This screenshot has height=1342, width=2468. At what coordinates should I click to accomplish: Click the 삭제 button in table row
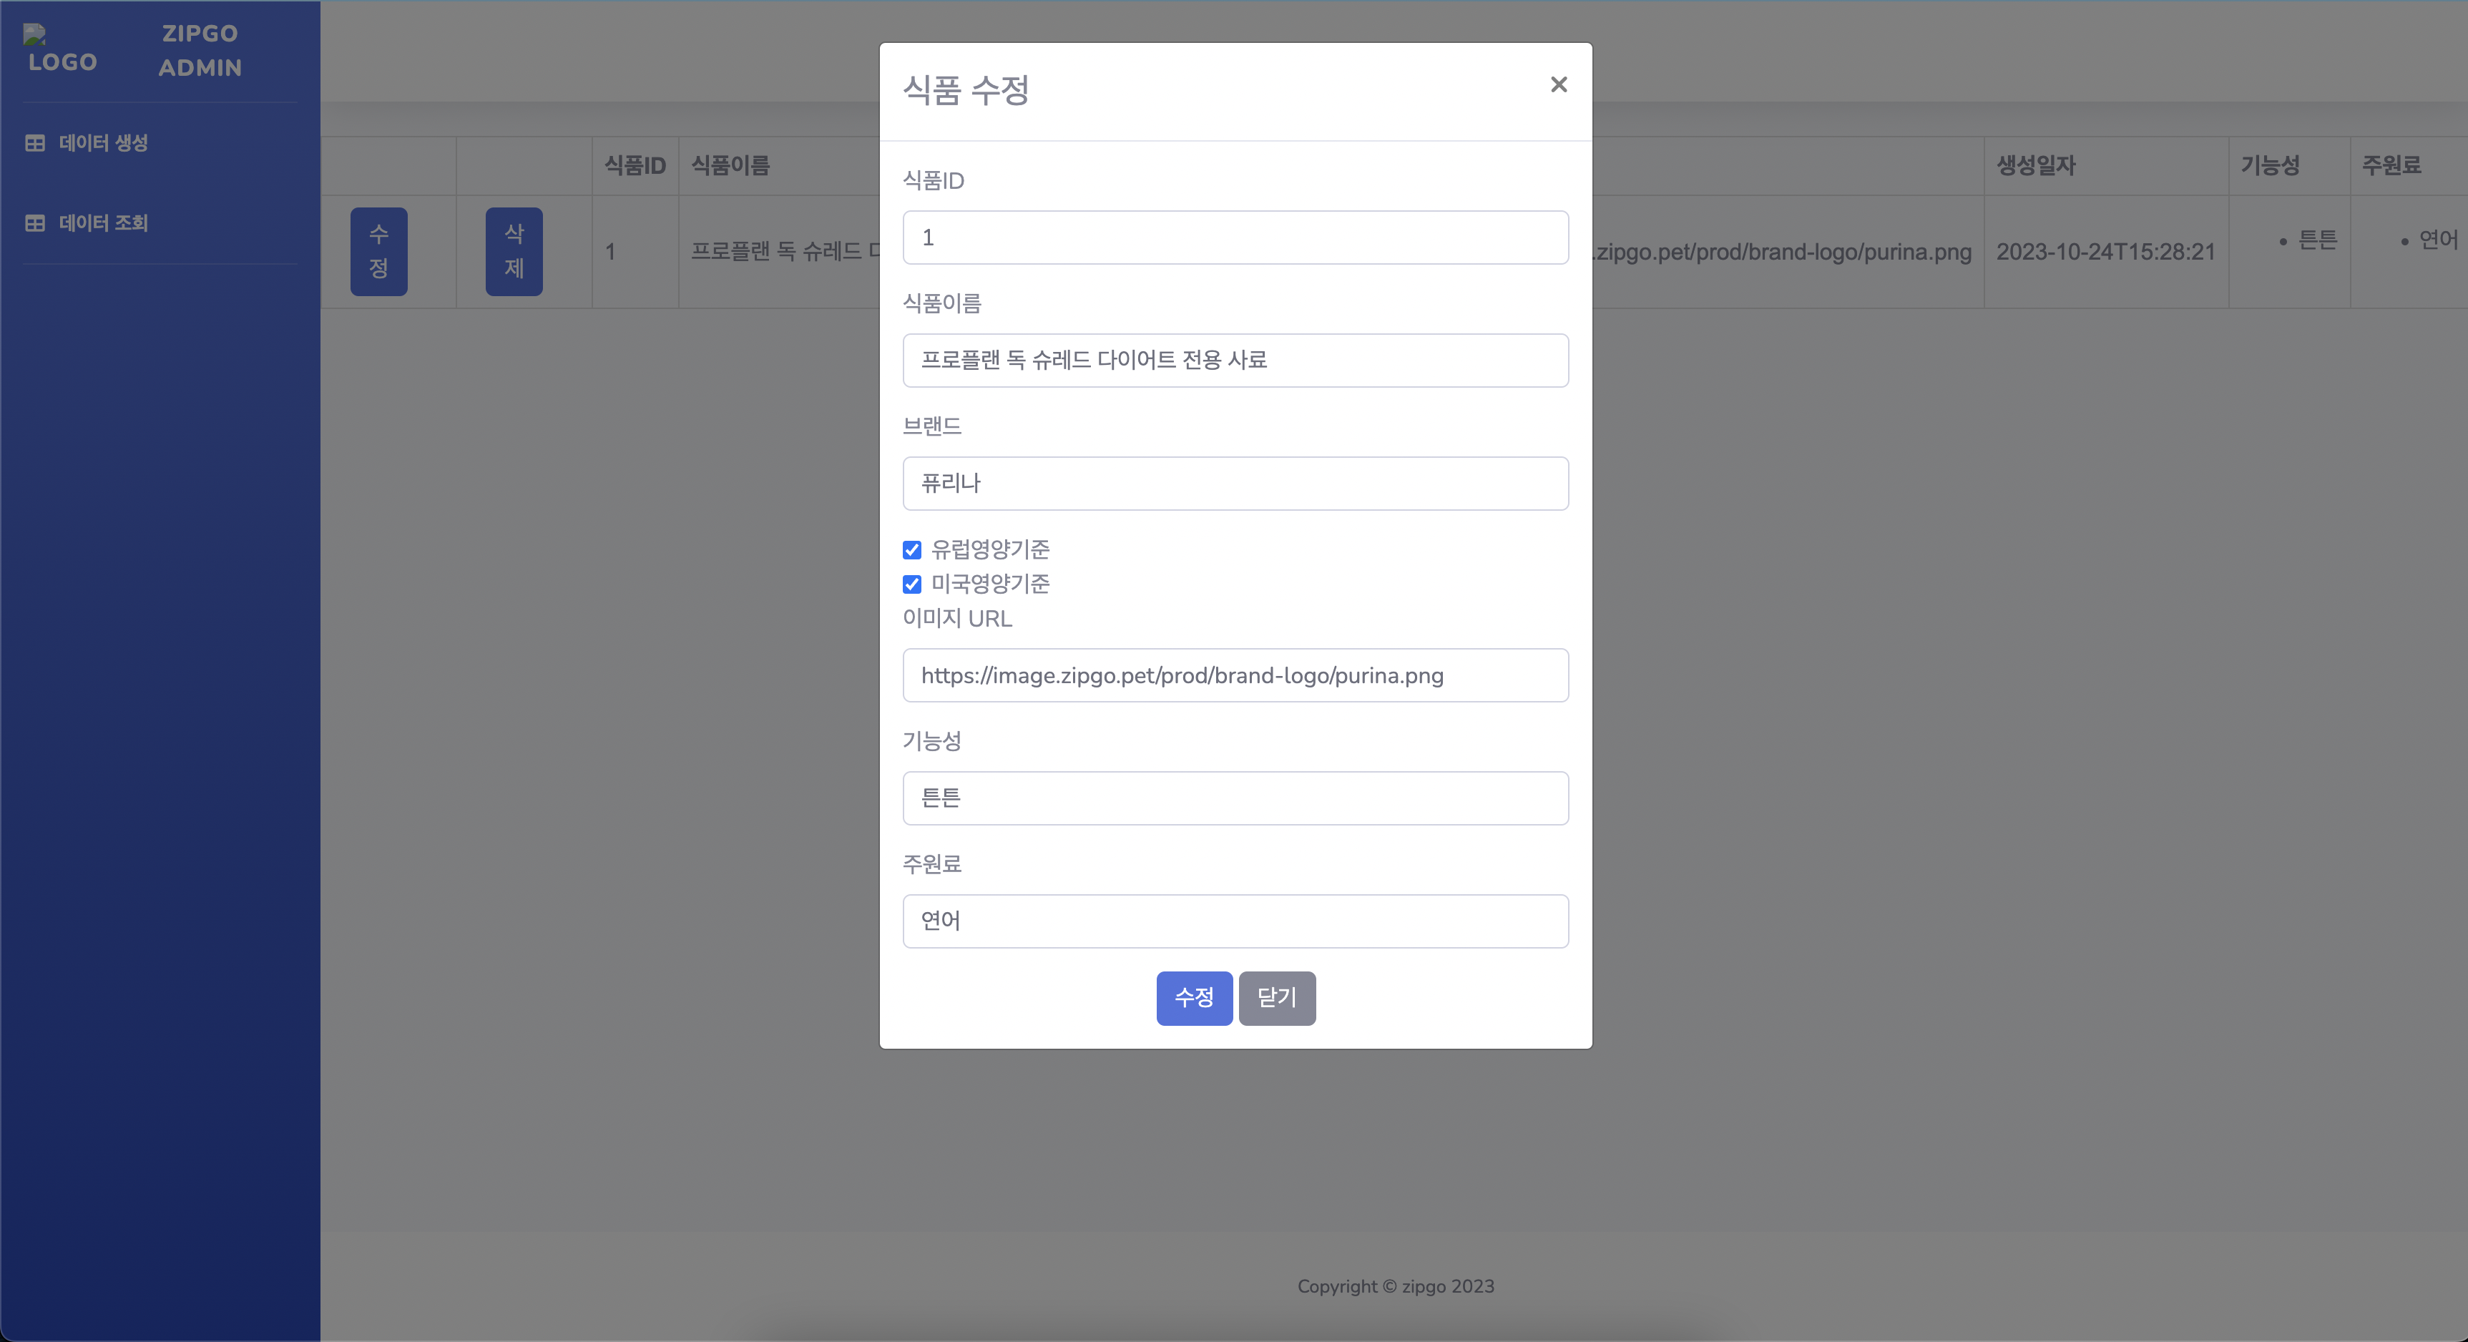pyautogui.click(x=514, y=252)
